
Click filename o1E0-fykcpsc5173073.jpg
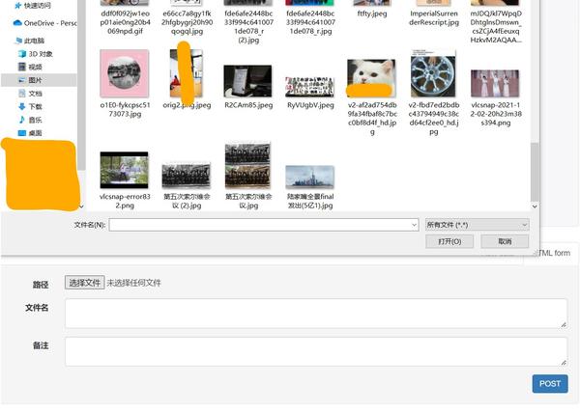tap(125, 110)
